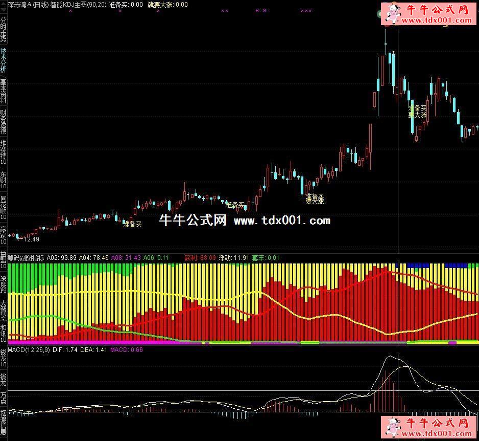This screenshot has height=441, width=479.
Task: Click the 准备买 signal near price low
Action: click(132, 224)
